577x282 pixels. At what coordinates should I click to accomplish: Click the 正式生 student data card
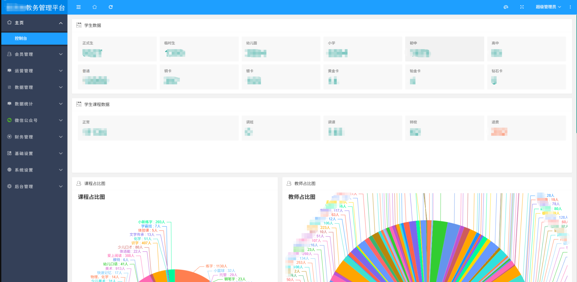117,49
